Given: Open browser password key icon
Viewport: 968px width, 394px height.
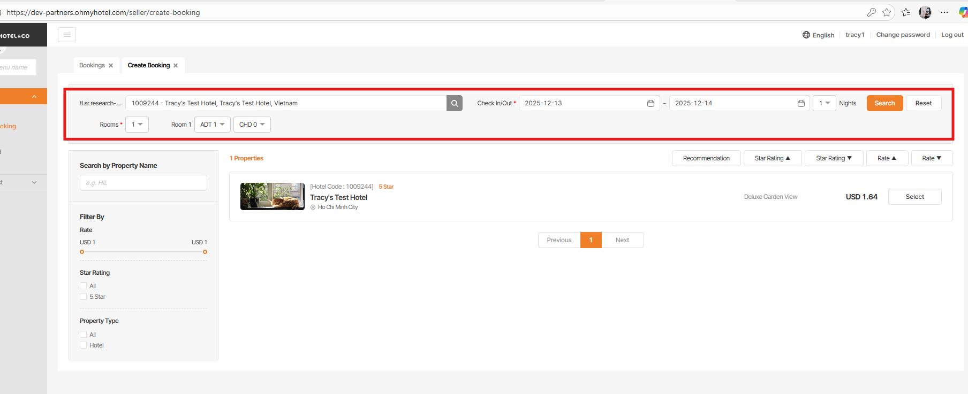Looking at the screenshot, I should [x=872, y=12].
